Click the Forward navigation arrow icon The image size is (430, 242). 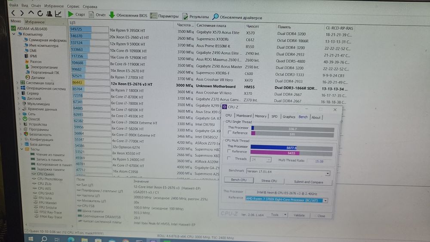point(22,13)
